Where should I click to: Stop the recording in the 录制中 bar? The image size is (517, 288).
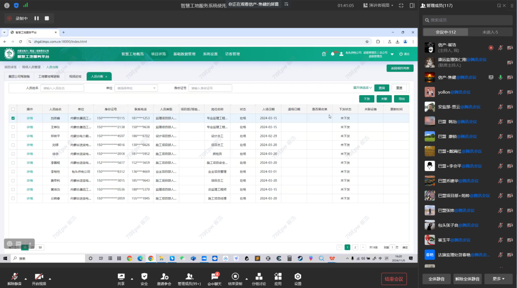[x=47, y=19]
